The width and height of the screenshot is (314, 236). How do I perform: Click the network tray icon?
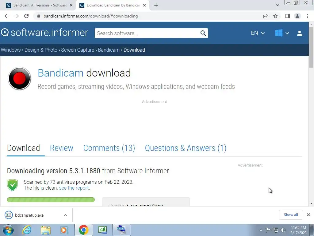(x=276, y=230)
